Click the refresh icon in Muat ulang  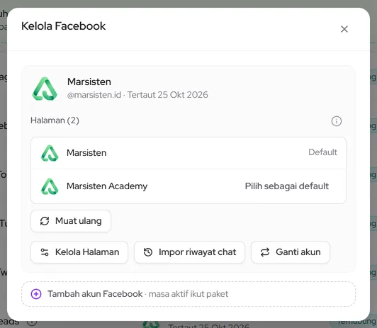[x=45, y=221]
